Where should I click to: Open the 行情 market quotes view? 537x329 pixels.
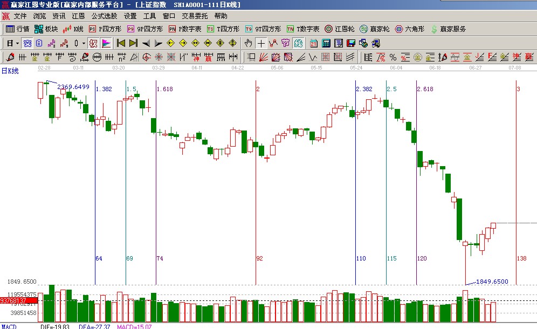(x=17, y=29)
